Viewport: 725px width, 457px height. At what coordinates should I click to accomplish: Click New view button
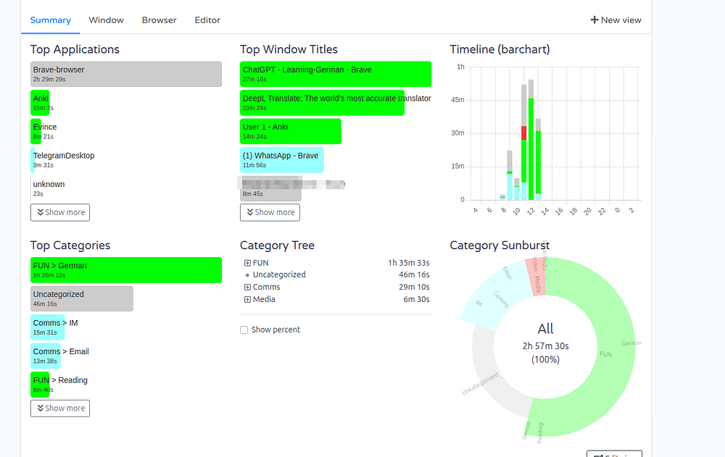[616, 20]
